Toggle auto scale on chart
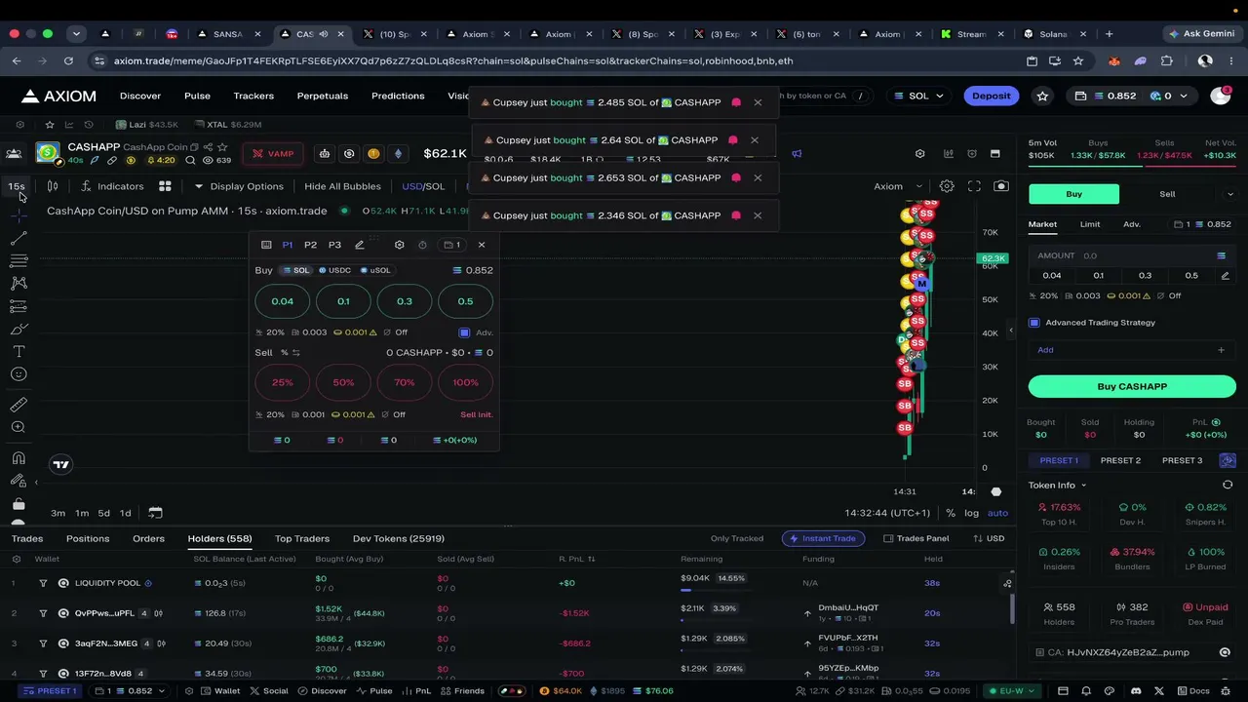1248x702 pixels. point(997,513)
